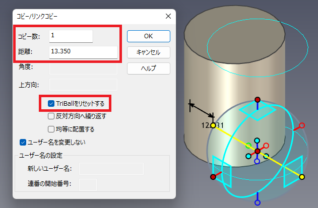This screenshot has height=208, width=318.
Task: Click the hollow red handle on TriBall's upper right
Action: coord(302,125)
